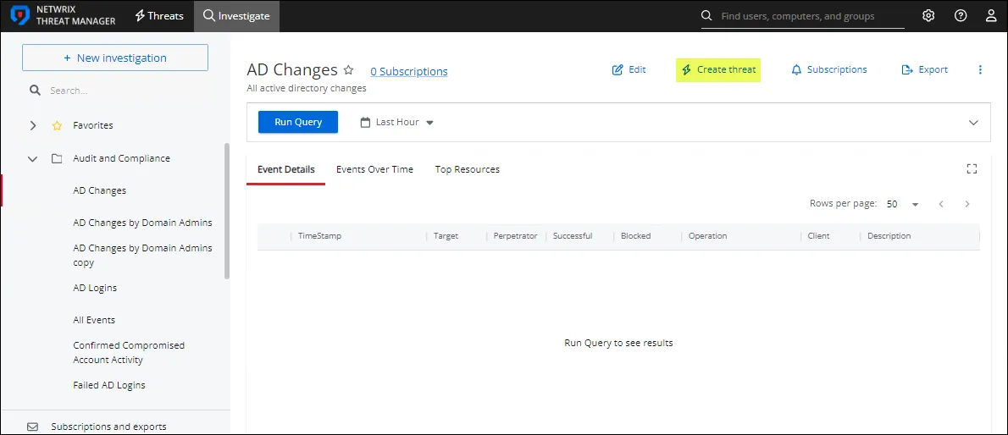Expand the Favorites folder
Viewport: 1008px width, 435px height.
[x=33, y=125]
